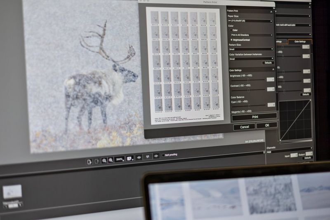Select the reindeer image thumbnail in filmstrip

(12, 192)
